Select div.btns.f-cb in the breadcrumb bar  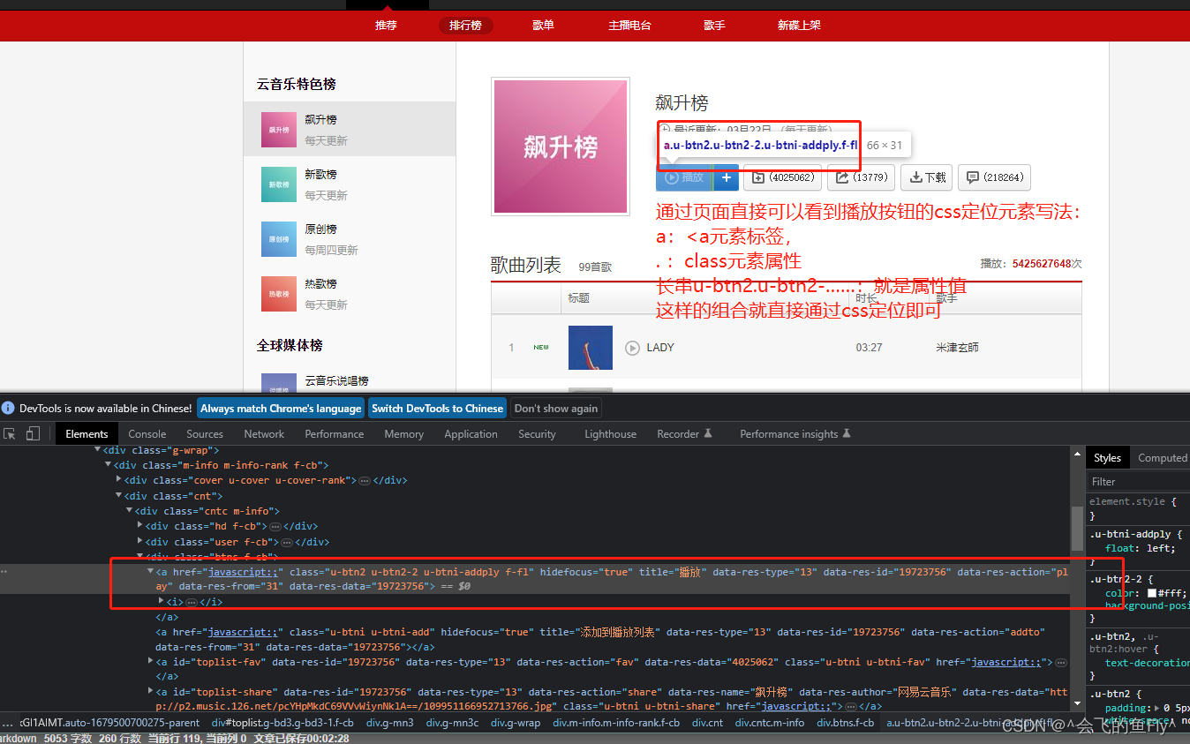tap(845, 722)
